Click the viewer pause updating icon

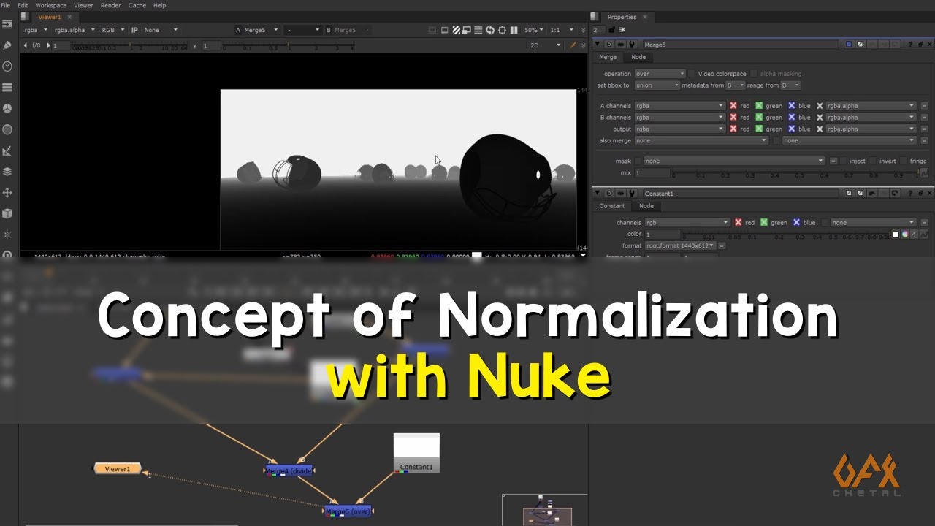514,30
